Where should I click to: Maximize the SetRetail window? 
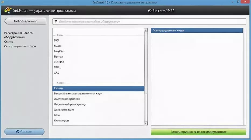(238, 2)
